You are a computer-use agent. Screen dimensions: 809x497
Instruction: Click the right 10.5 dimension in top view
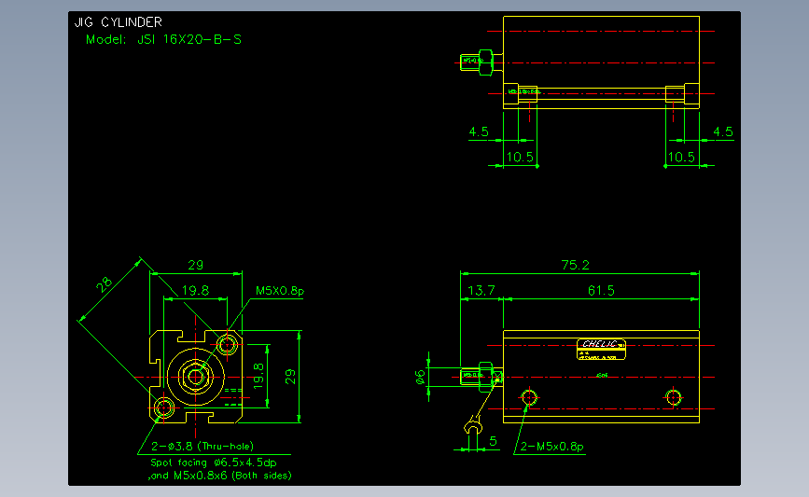click(681, 158)
